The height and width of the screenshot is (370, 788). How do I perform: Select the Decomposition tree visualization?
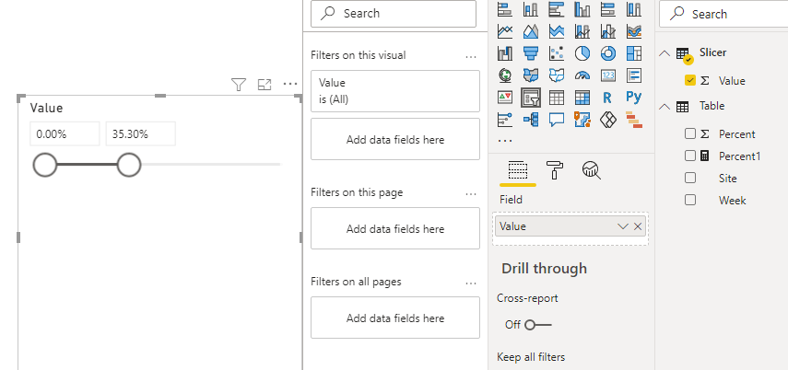tap(531, 119)
